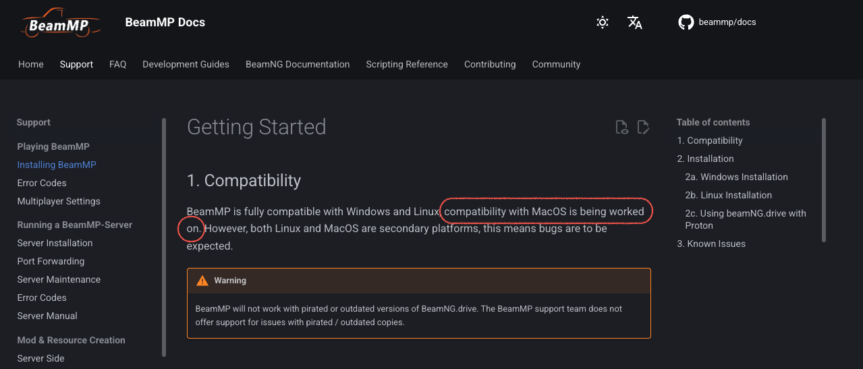Jump to 2a. Windows Installation section
863x369 pixels.
(736, 177)
